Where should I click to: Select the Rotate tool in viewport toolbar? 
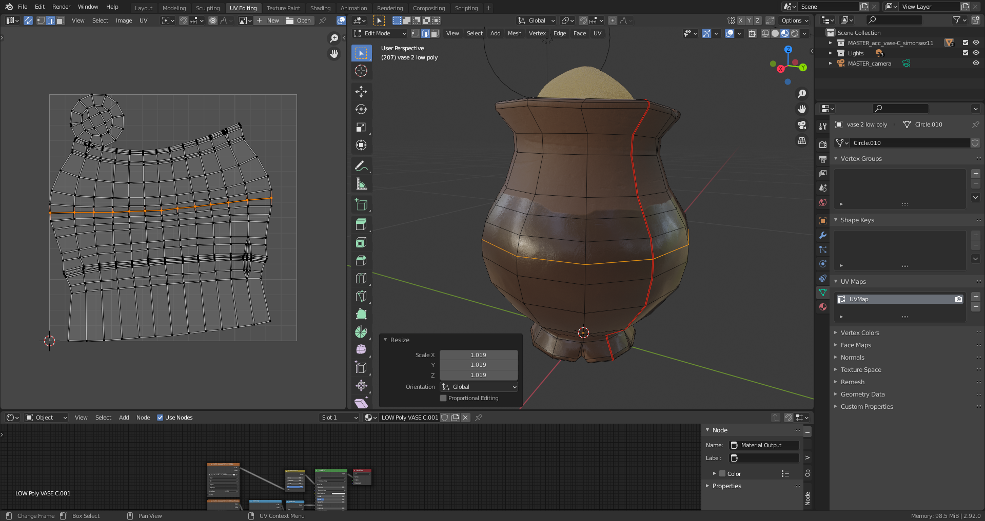tap(361, 110)
